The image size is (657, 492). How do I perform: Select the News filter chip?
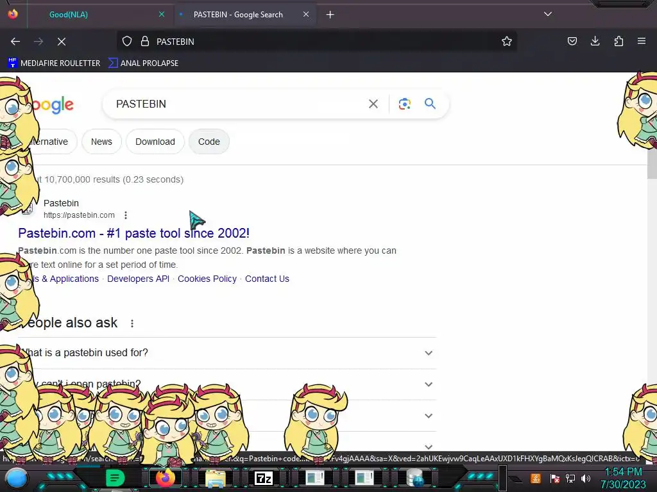pos(102,142)
